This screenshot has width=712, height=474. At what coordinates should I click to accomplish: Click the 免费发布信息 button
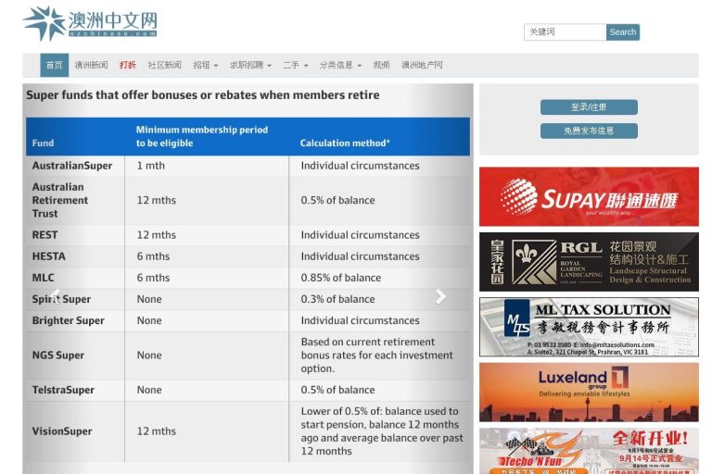coord(589,131)
